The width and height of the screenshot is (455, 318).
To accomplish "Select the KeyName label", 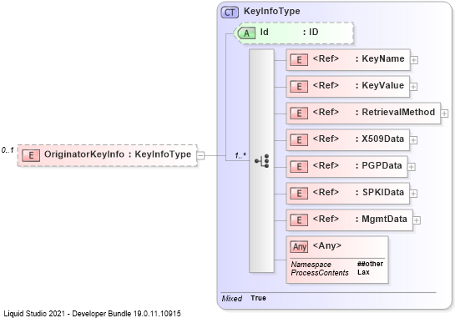I will [383, 58].
